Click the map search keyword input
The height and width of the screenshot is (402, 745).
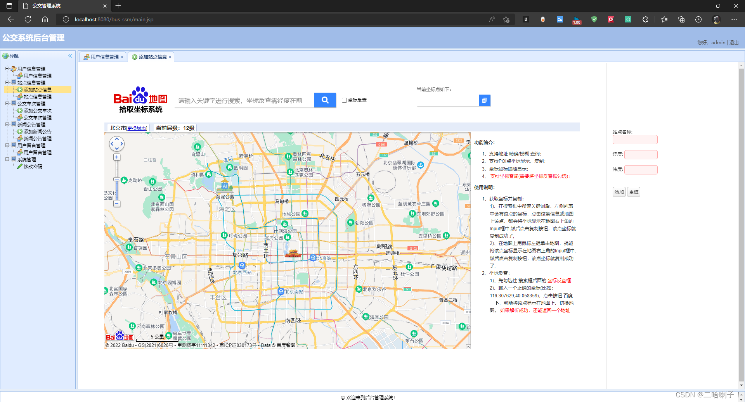click(x=244, y=100)
